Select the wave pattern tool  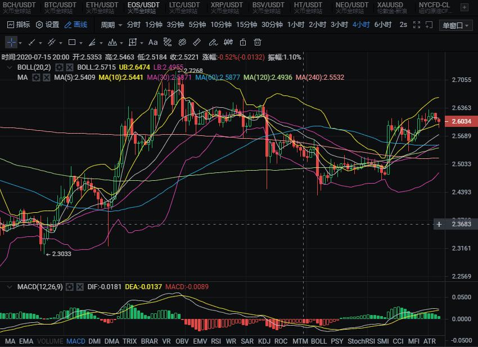(x=112, y=42)
